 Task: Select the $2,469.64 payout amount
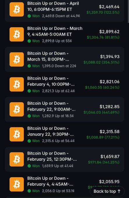coord(109,7)
